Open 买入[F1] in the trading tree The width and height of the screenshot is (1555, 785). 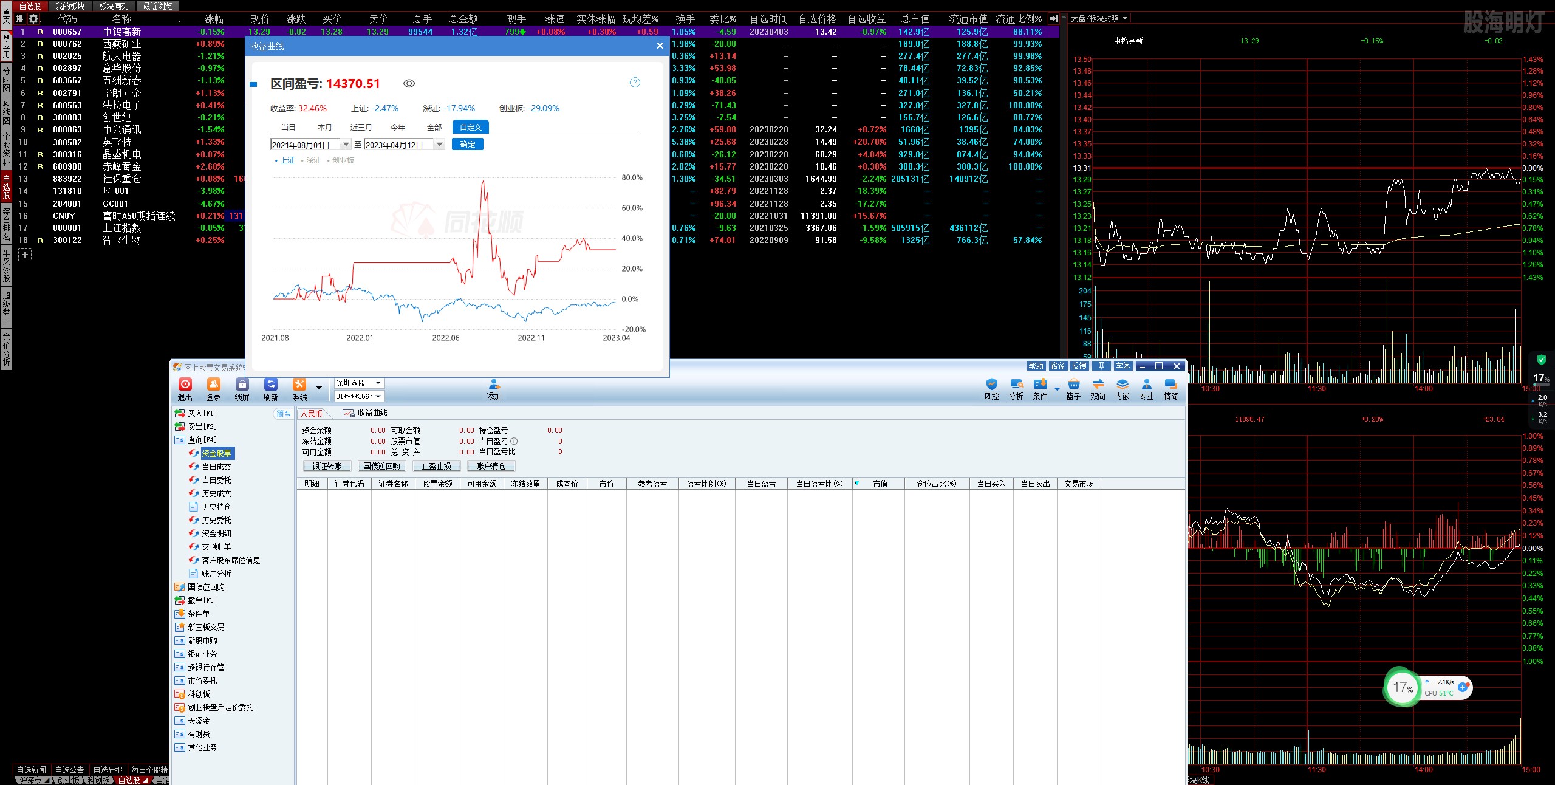pyautogui.click(x=196, y=413)
